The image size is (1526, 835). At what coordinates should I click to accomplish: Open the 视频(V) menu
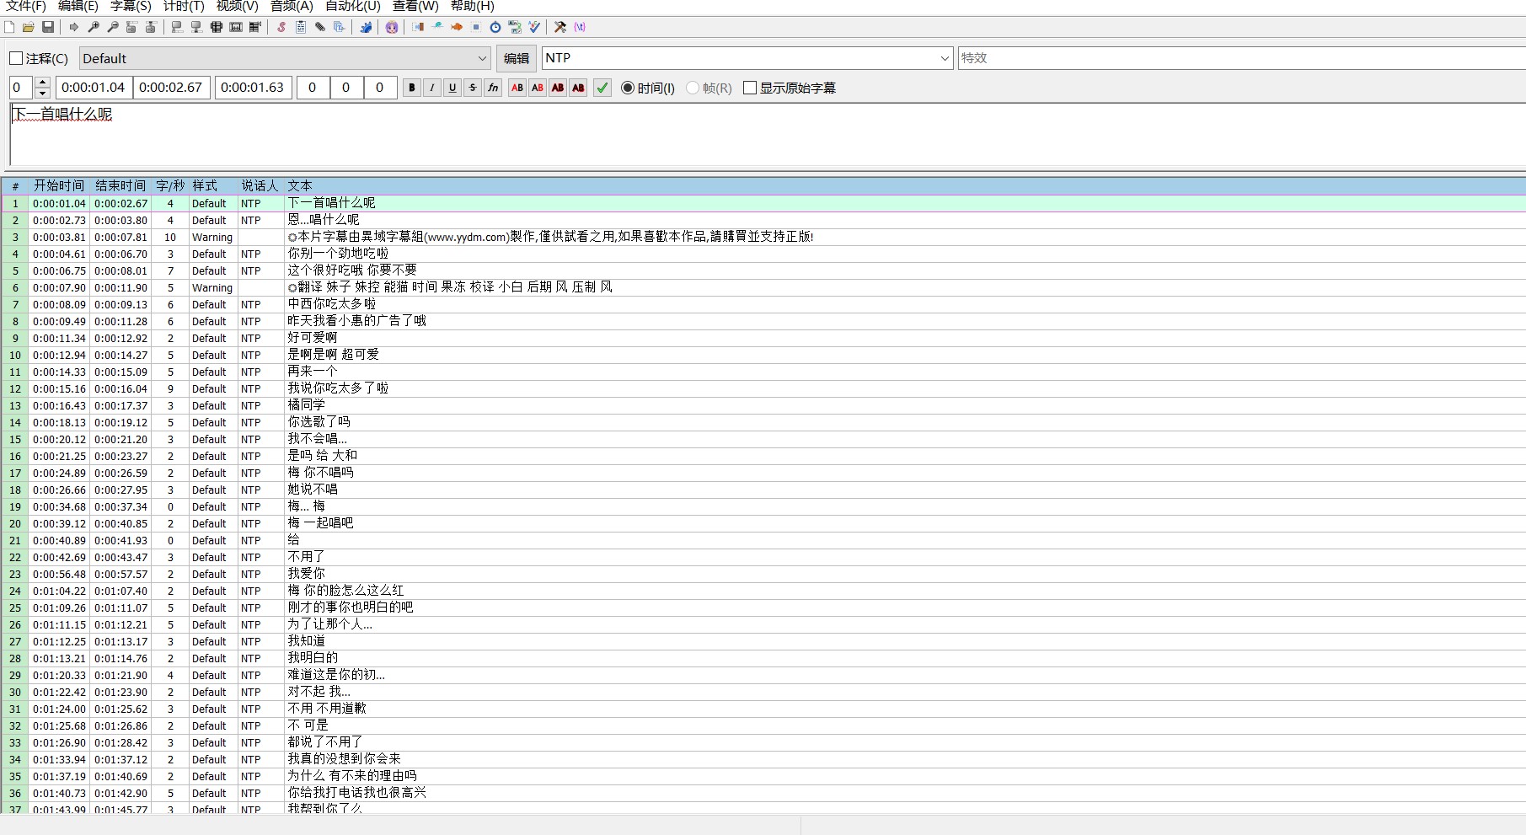coord(237,6)
